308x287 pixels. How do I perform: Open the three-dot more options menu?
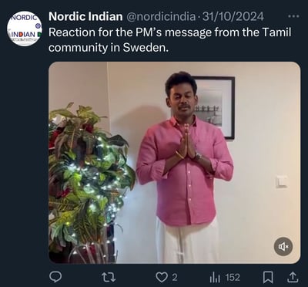tap(293, 16)
